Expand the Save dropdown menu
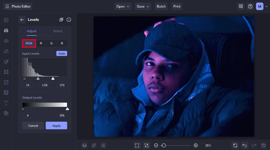This screenshot has width=270, height=150. tap(143, 6)
